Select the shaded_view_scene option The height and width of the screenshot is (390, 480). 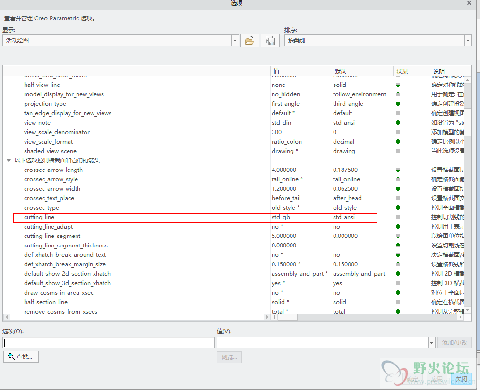pyautogui.click(x=50, y=151)
